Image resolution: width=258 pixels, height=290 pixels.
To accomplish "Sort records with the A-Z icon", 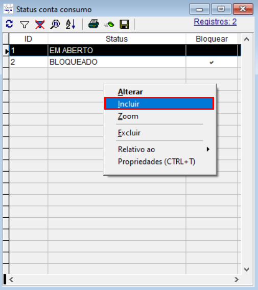I will coord(71,24).
